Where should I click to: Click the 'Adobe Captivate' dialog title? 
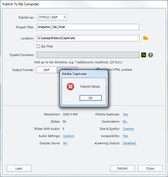pos(74,74)
